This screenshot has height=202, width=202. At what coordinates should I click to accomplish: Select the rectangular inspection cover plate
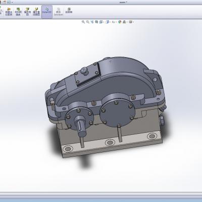click(87, 74)
